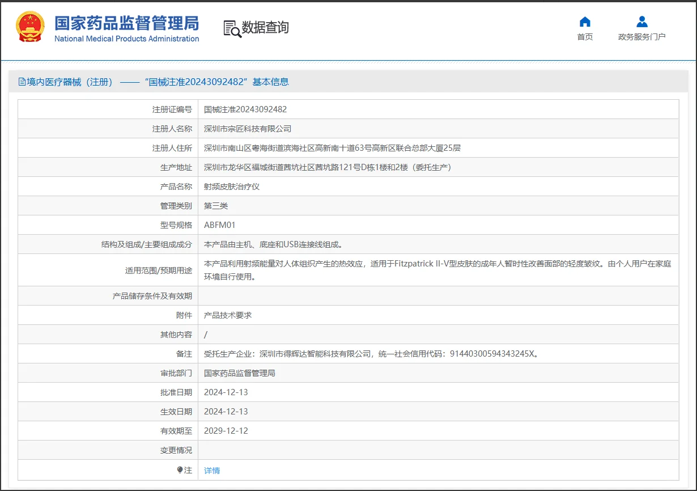The image size is (697, 491).
Task: Click the magnifier inside the 数据查询 icon
Action: [236, 32]
